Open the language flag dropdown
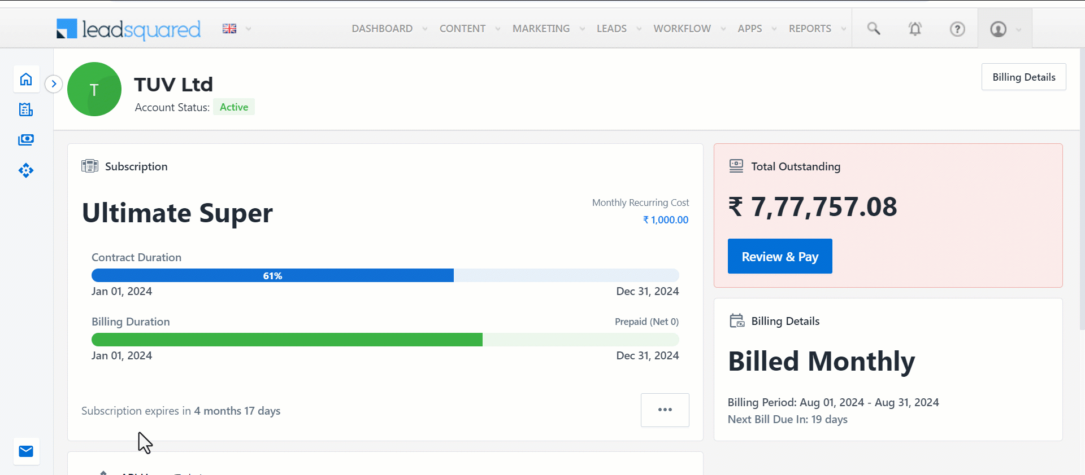 click(x=236, y=29)
